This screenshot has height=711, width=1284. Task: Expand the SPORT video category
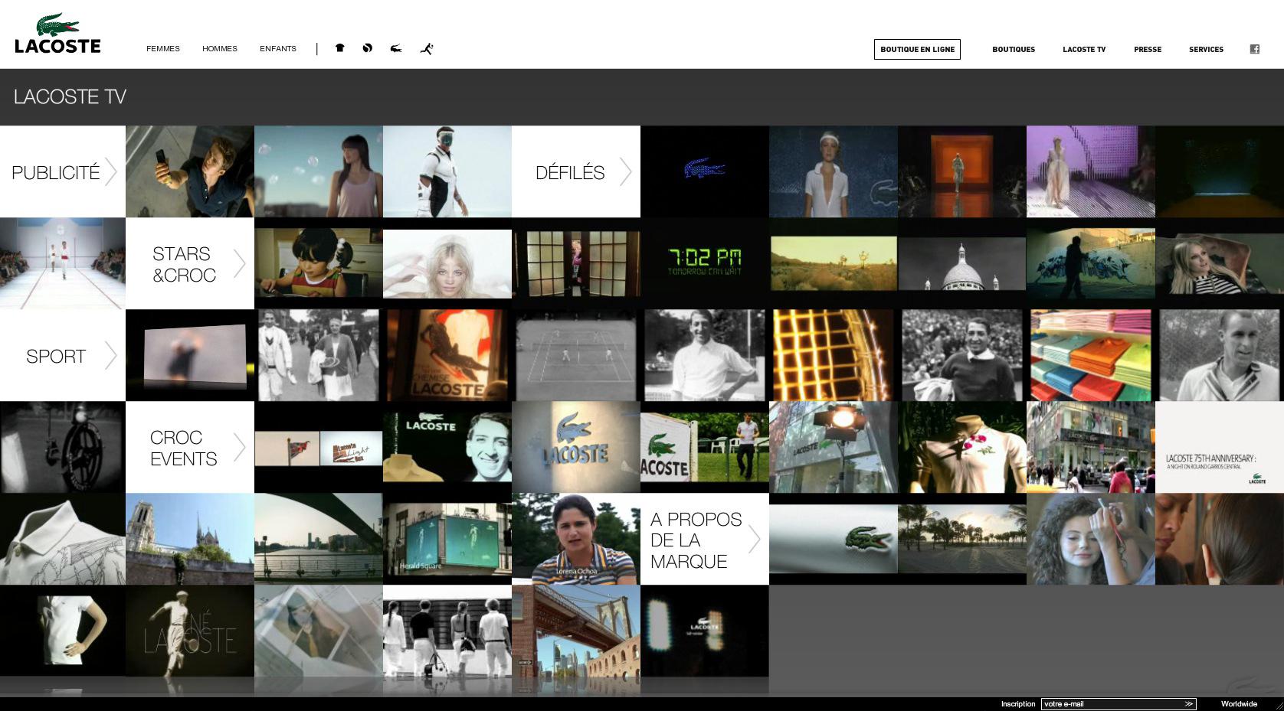[63, 355]
